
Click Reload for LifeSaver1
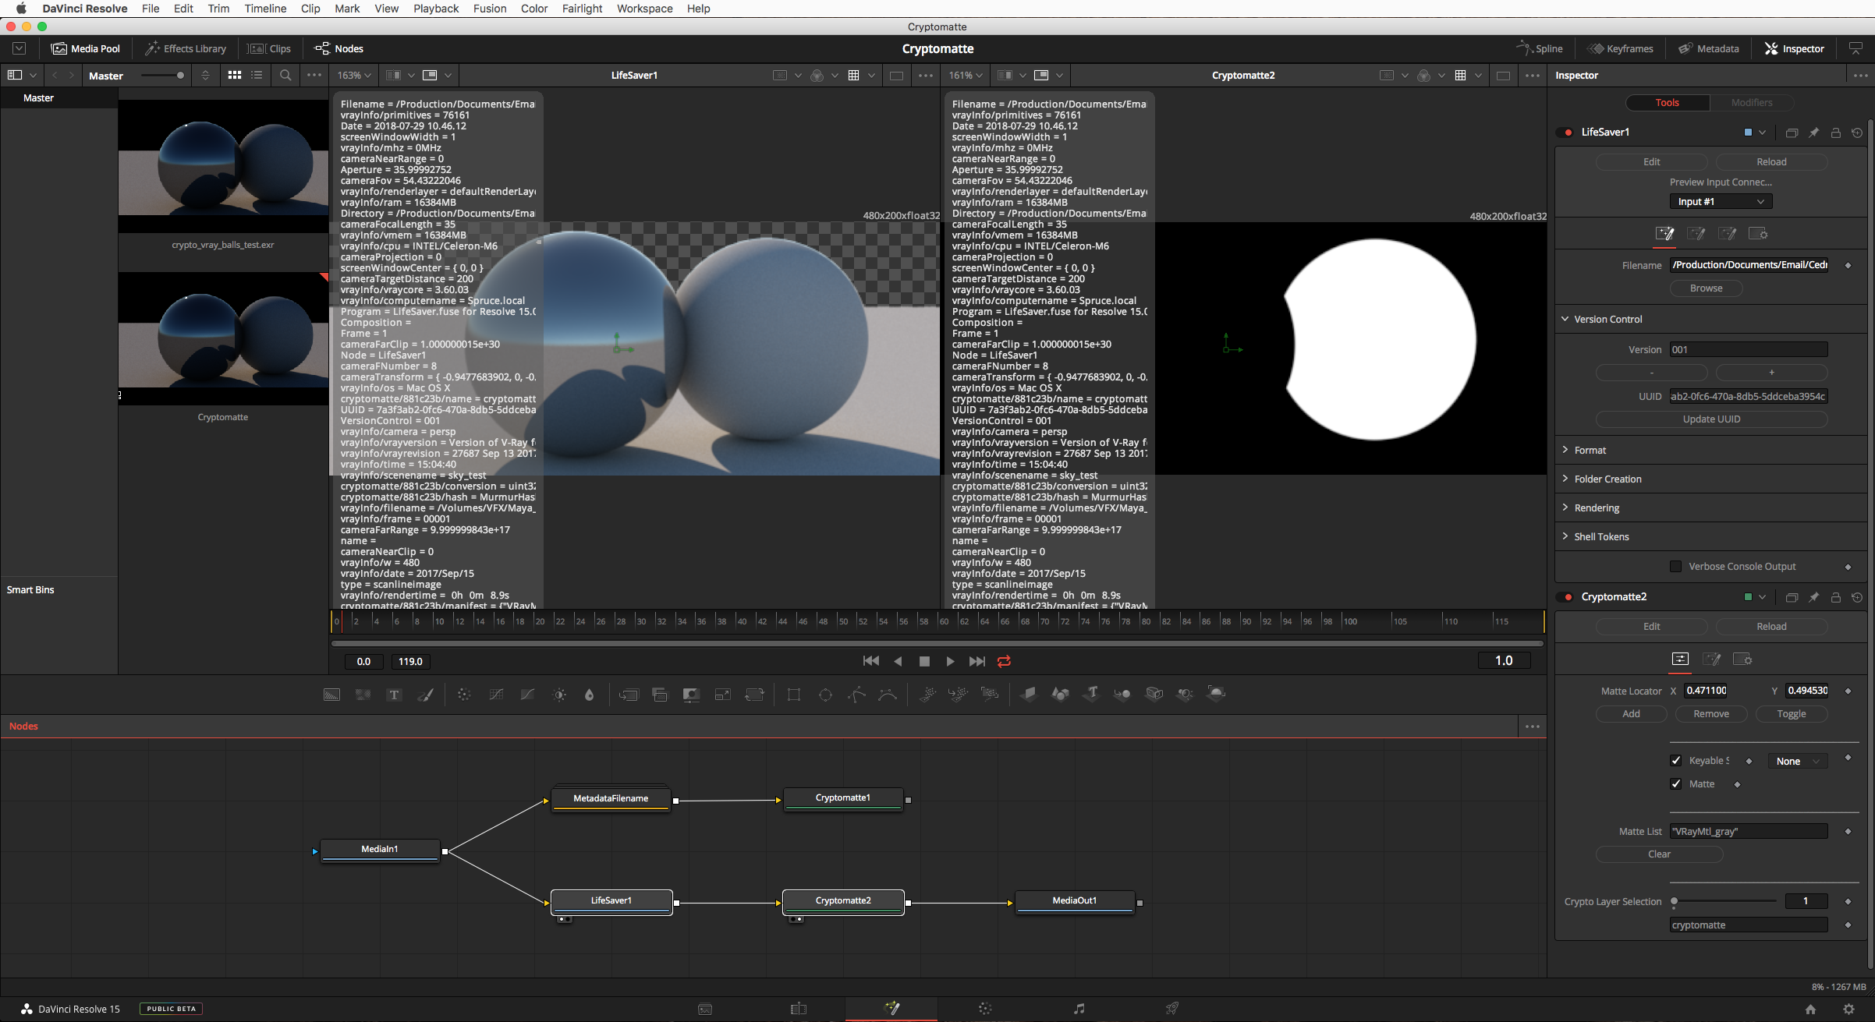coord(1771,161)
